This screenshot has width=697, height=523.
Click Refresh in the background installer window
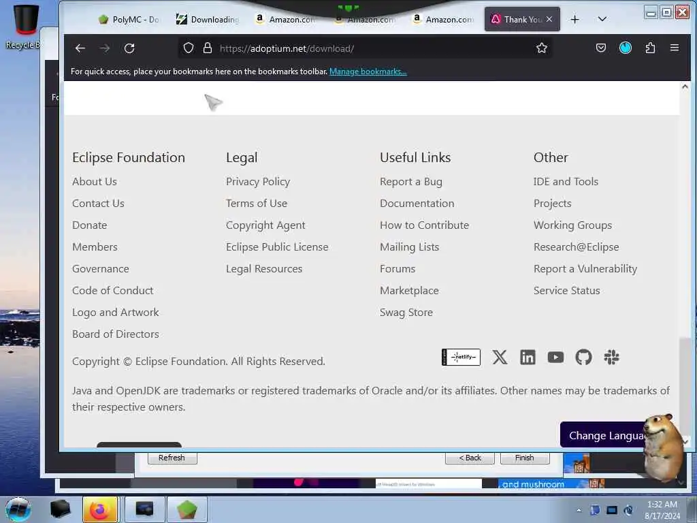(172, 458)
